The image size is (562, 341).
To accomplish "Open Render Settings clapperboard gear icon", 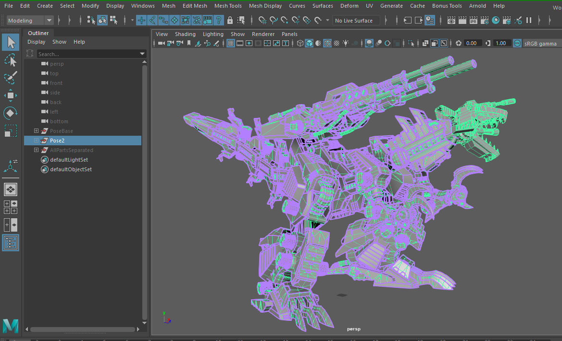I will (484, 20).
